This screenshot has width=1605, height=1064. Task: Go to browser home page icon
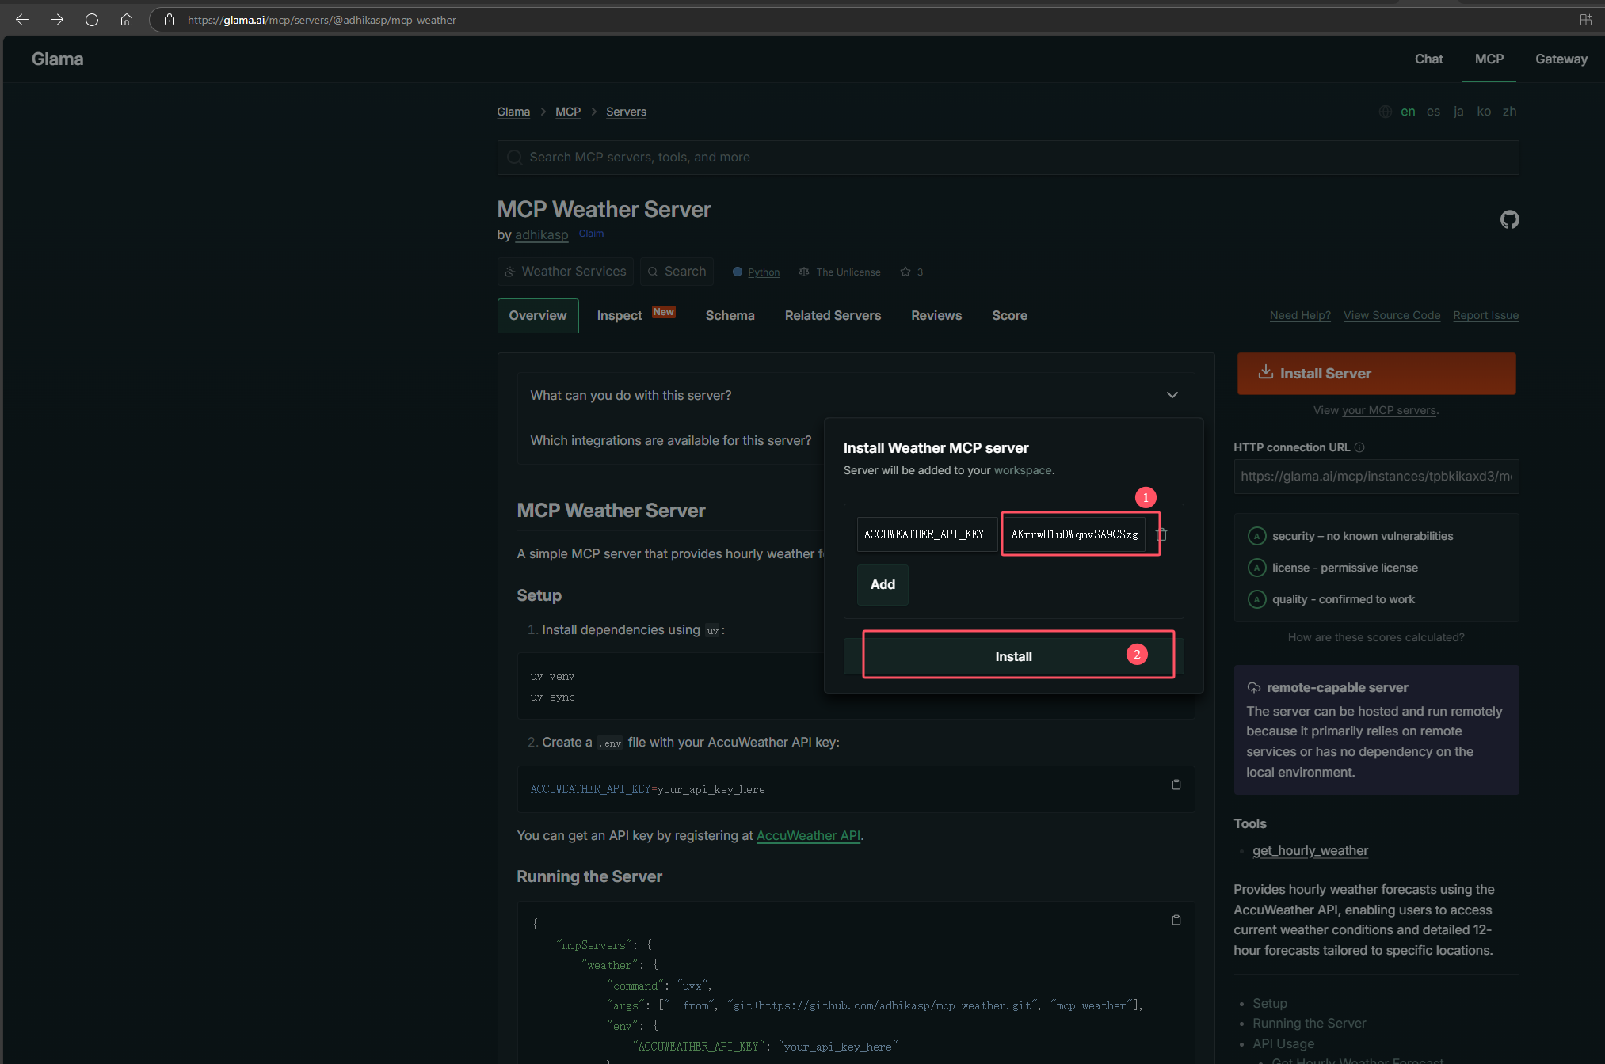127,20
